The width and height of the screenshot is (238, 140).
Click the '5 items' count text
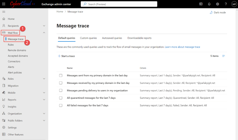coord(214,56)
